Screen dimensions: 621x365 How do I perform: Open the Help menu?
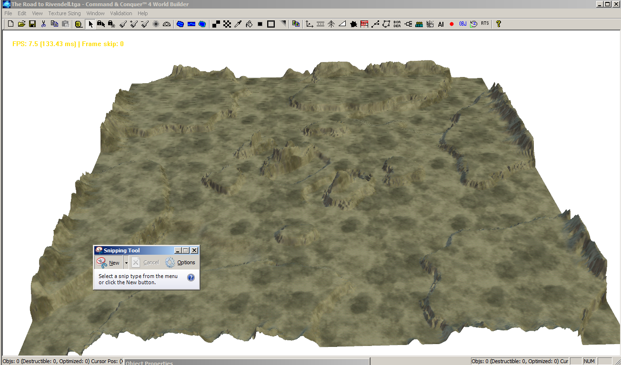(142, 13)
